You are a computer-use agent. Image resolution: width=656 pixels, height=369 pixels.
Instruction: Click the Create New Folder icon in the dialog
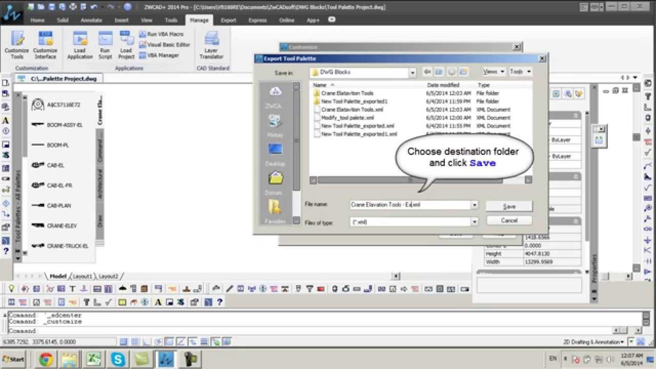point(463,72)
